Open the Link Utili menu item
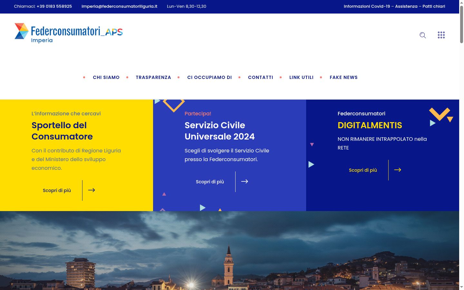Viewport: 464px width, 290px height. click(x=301, y=77)
